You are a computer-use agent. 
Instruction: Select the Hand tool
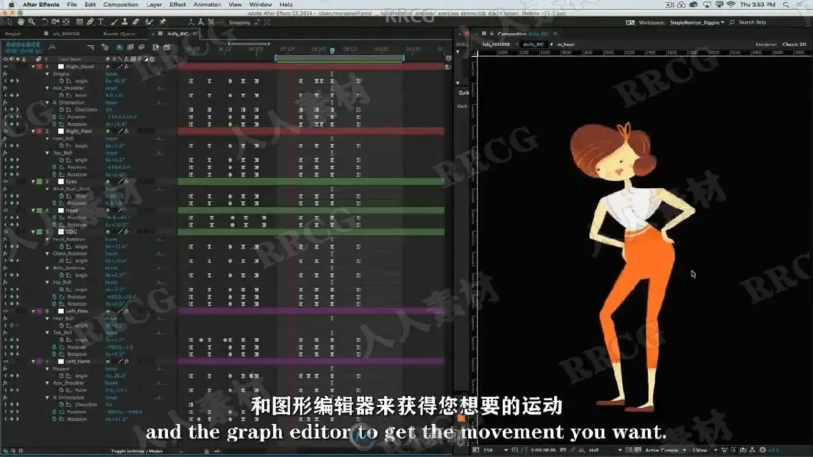pos(20,22)
